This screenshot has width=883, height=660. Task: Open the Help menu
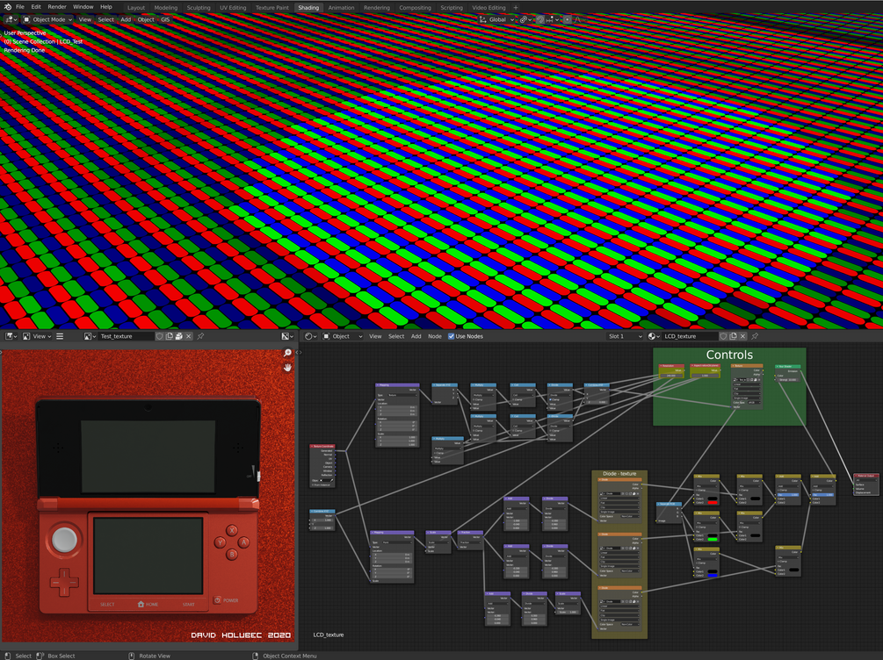(x=105, y=7)
